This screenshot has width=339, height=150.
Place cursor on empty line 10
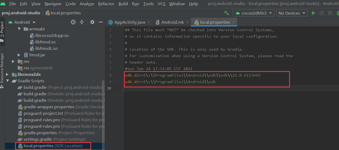coord(231,88)
